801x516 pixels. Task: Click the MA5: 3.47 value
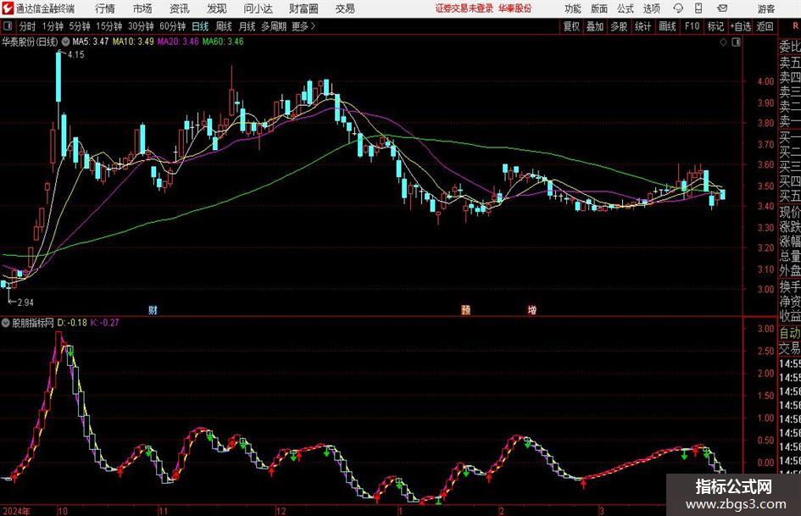91,42
